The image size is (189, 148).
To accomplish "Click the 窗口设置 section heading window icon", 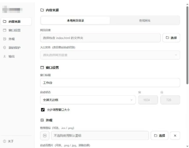I will click(42, 68).
